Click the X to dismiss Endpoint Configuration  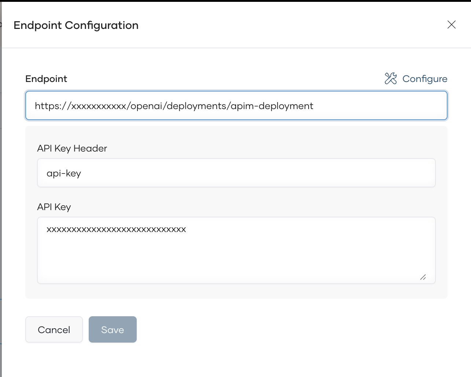click(x=451, y=25)
